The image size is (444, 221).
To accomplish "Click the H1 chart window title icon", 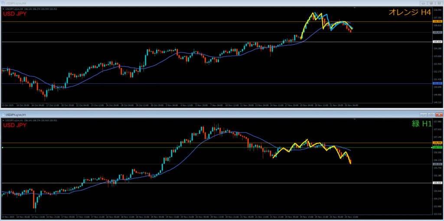I will click(3, 115).
